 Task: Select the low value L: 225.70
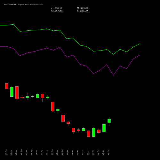[82, 11]
